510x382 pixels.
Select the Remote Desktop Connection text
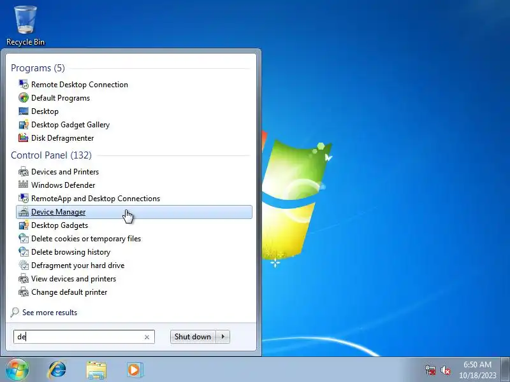79,85
